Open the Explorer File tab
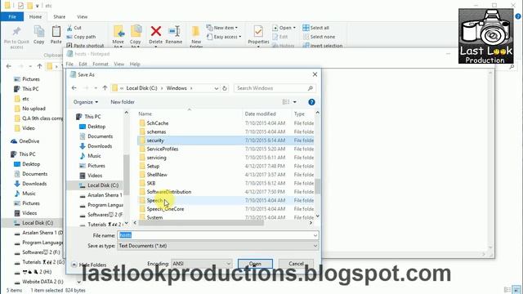 click(12, 16)
